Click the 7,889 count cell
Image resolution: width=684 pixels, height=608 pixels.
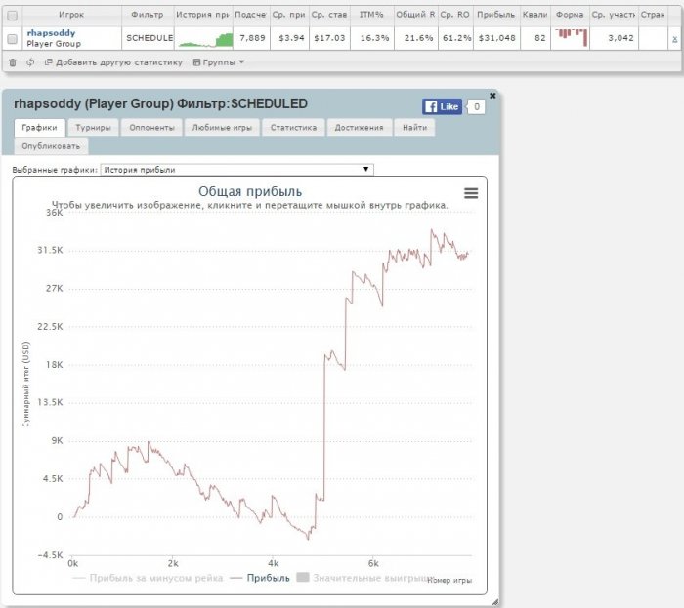tap(252, 38)
